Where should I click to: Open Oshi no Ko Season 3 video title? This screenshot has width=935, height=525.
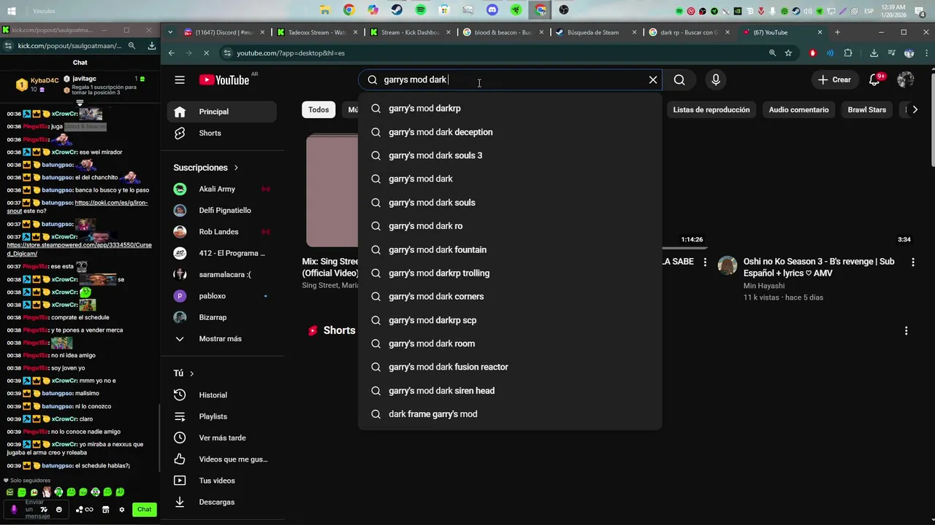(819, 267)
